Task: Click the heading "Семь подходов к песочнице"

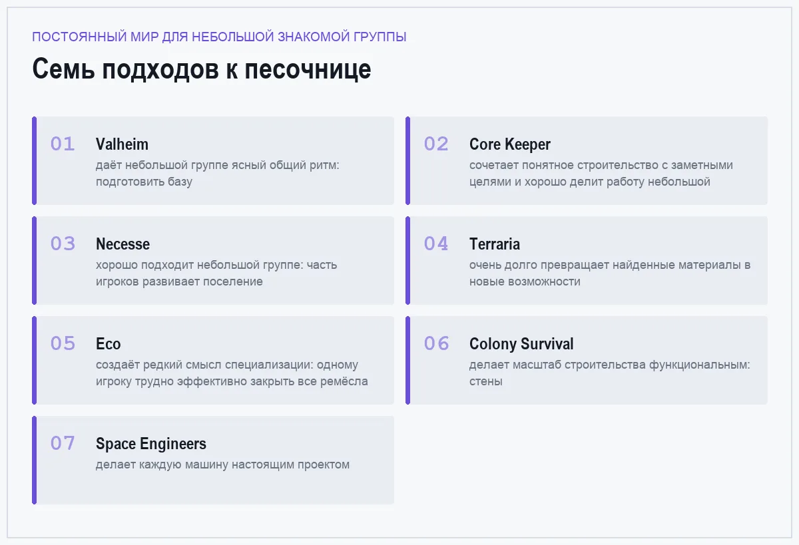Action: [x=202, y=70]
